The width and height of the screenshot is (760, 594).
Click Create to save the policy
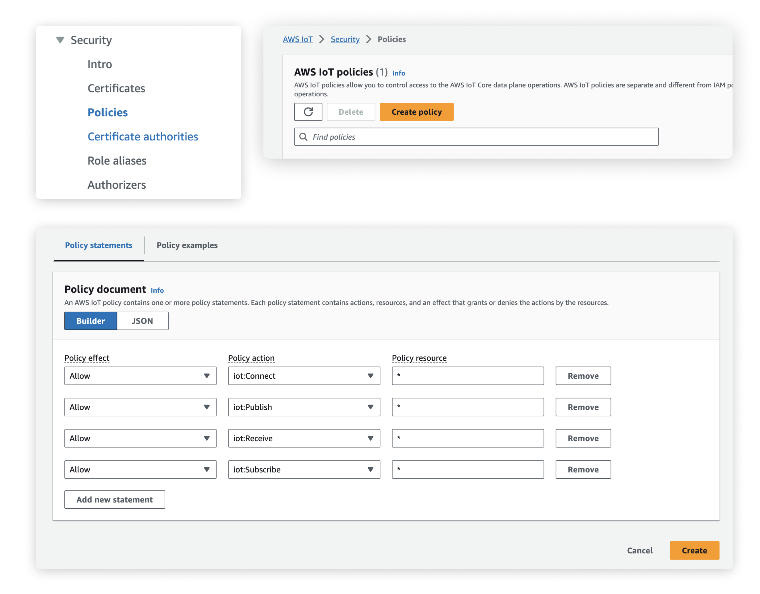pyautogui.click(x=694, y=550)
